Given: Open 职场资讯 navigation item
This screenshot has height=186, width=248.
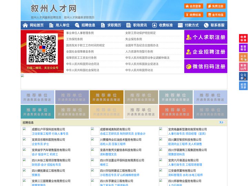Looking at the screenshot, I should pyautogui.click(x=137, y=25).
